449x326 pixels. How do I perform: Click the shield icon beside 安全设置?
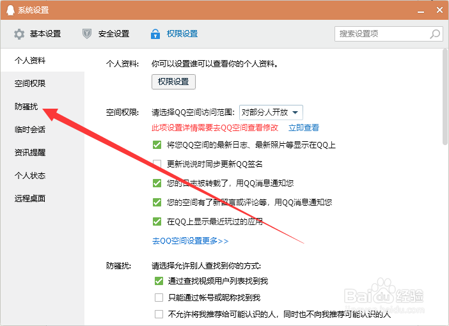[x=87, y=34]
